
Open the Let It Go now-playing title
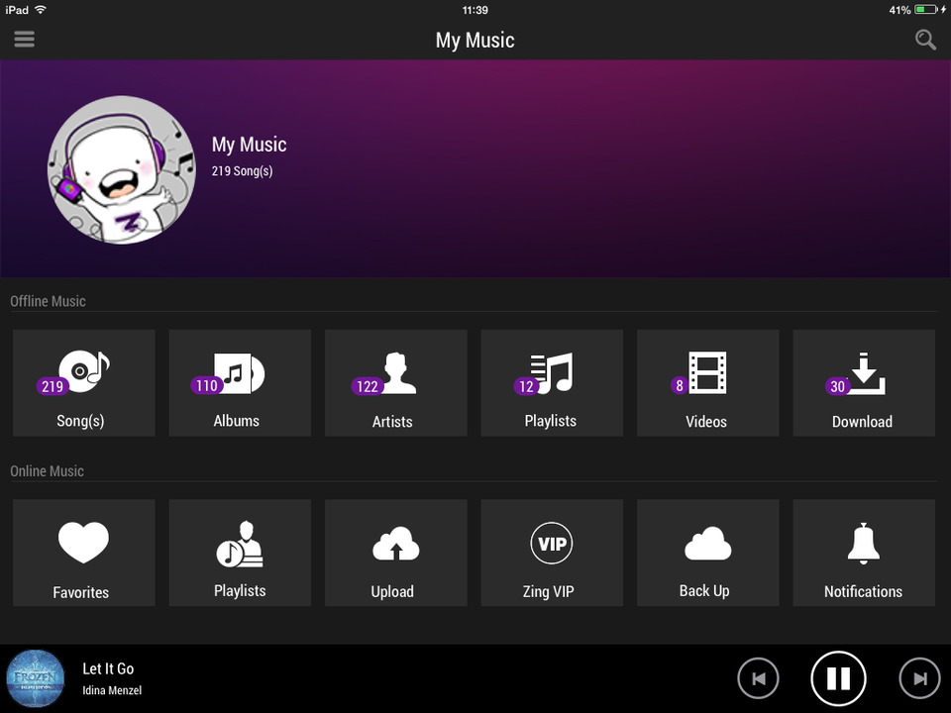click(x=108, y=669)
